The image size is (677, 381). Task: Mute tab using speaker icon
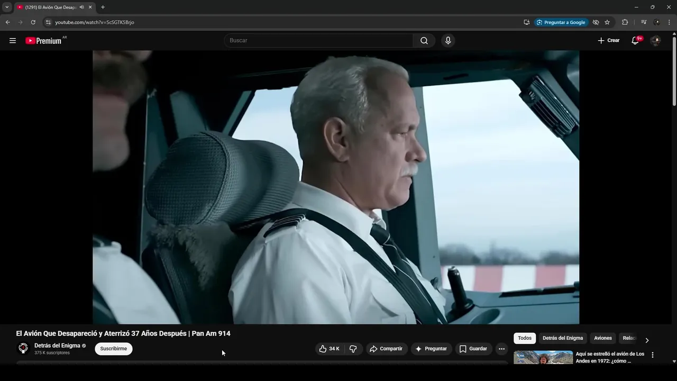pos(82,7)
